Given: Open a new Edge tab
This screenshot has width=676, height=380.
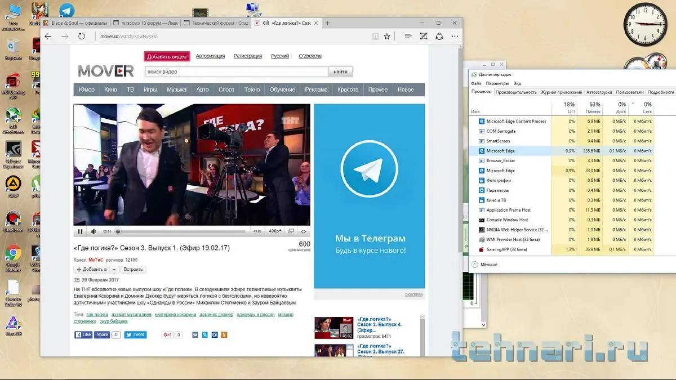Looking at the screenshot, I should coord(328,23).
